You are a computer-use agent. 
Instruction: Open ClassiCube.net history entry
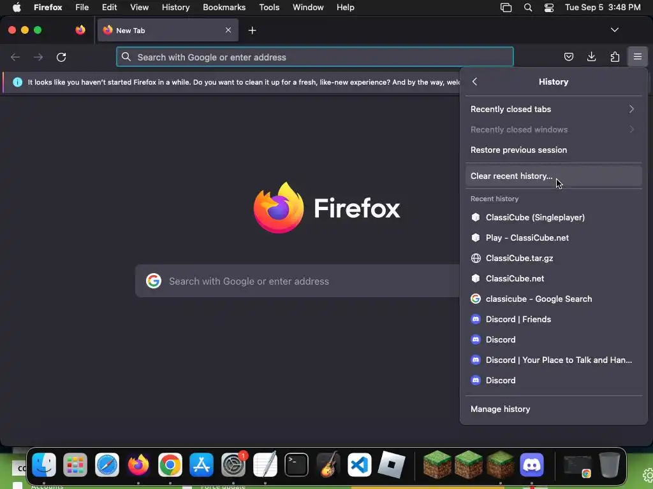point(553,279)
